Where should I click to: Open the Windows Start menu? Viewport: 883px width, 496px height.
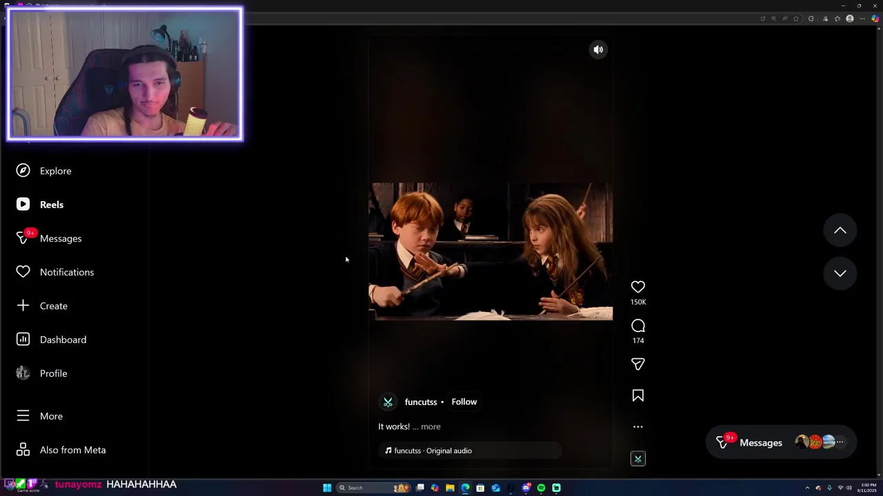327,488
